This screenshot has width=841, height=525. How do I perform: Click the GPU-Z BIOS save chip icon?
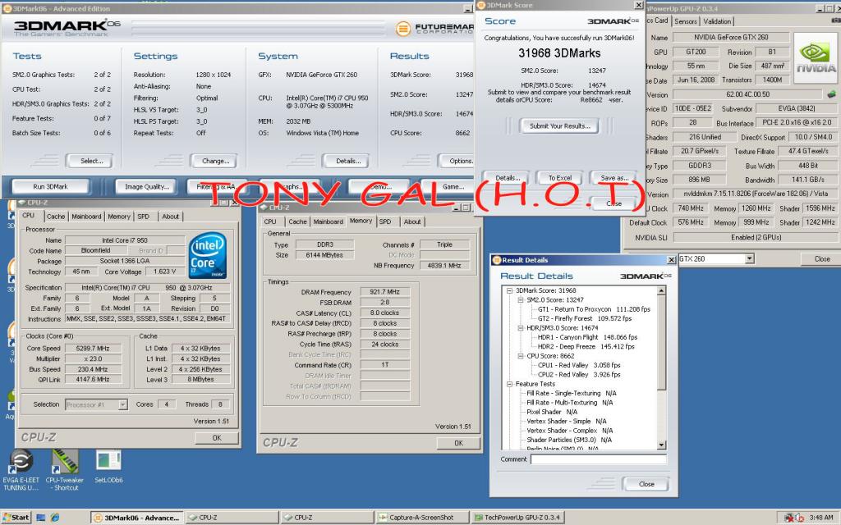[831, 94]
